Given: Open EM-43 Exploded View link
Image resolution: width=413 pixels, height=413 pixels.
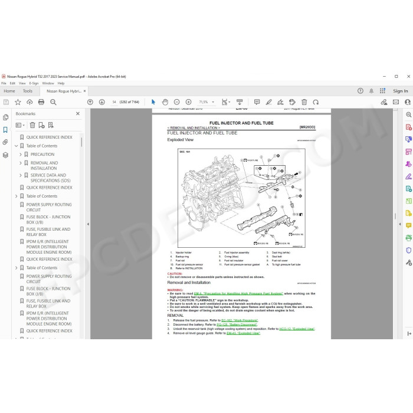Looking at the screenshot, I should coord(243,333).
